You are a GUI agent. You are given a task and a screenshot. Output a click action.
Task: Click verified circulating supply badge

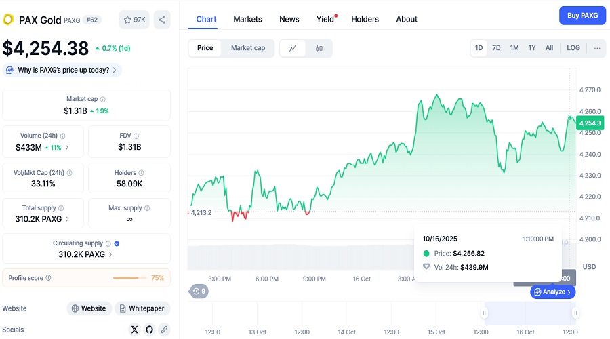[x=117, y=243]
